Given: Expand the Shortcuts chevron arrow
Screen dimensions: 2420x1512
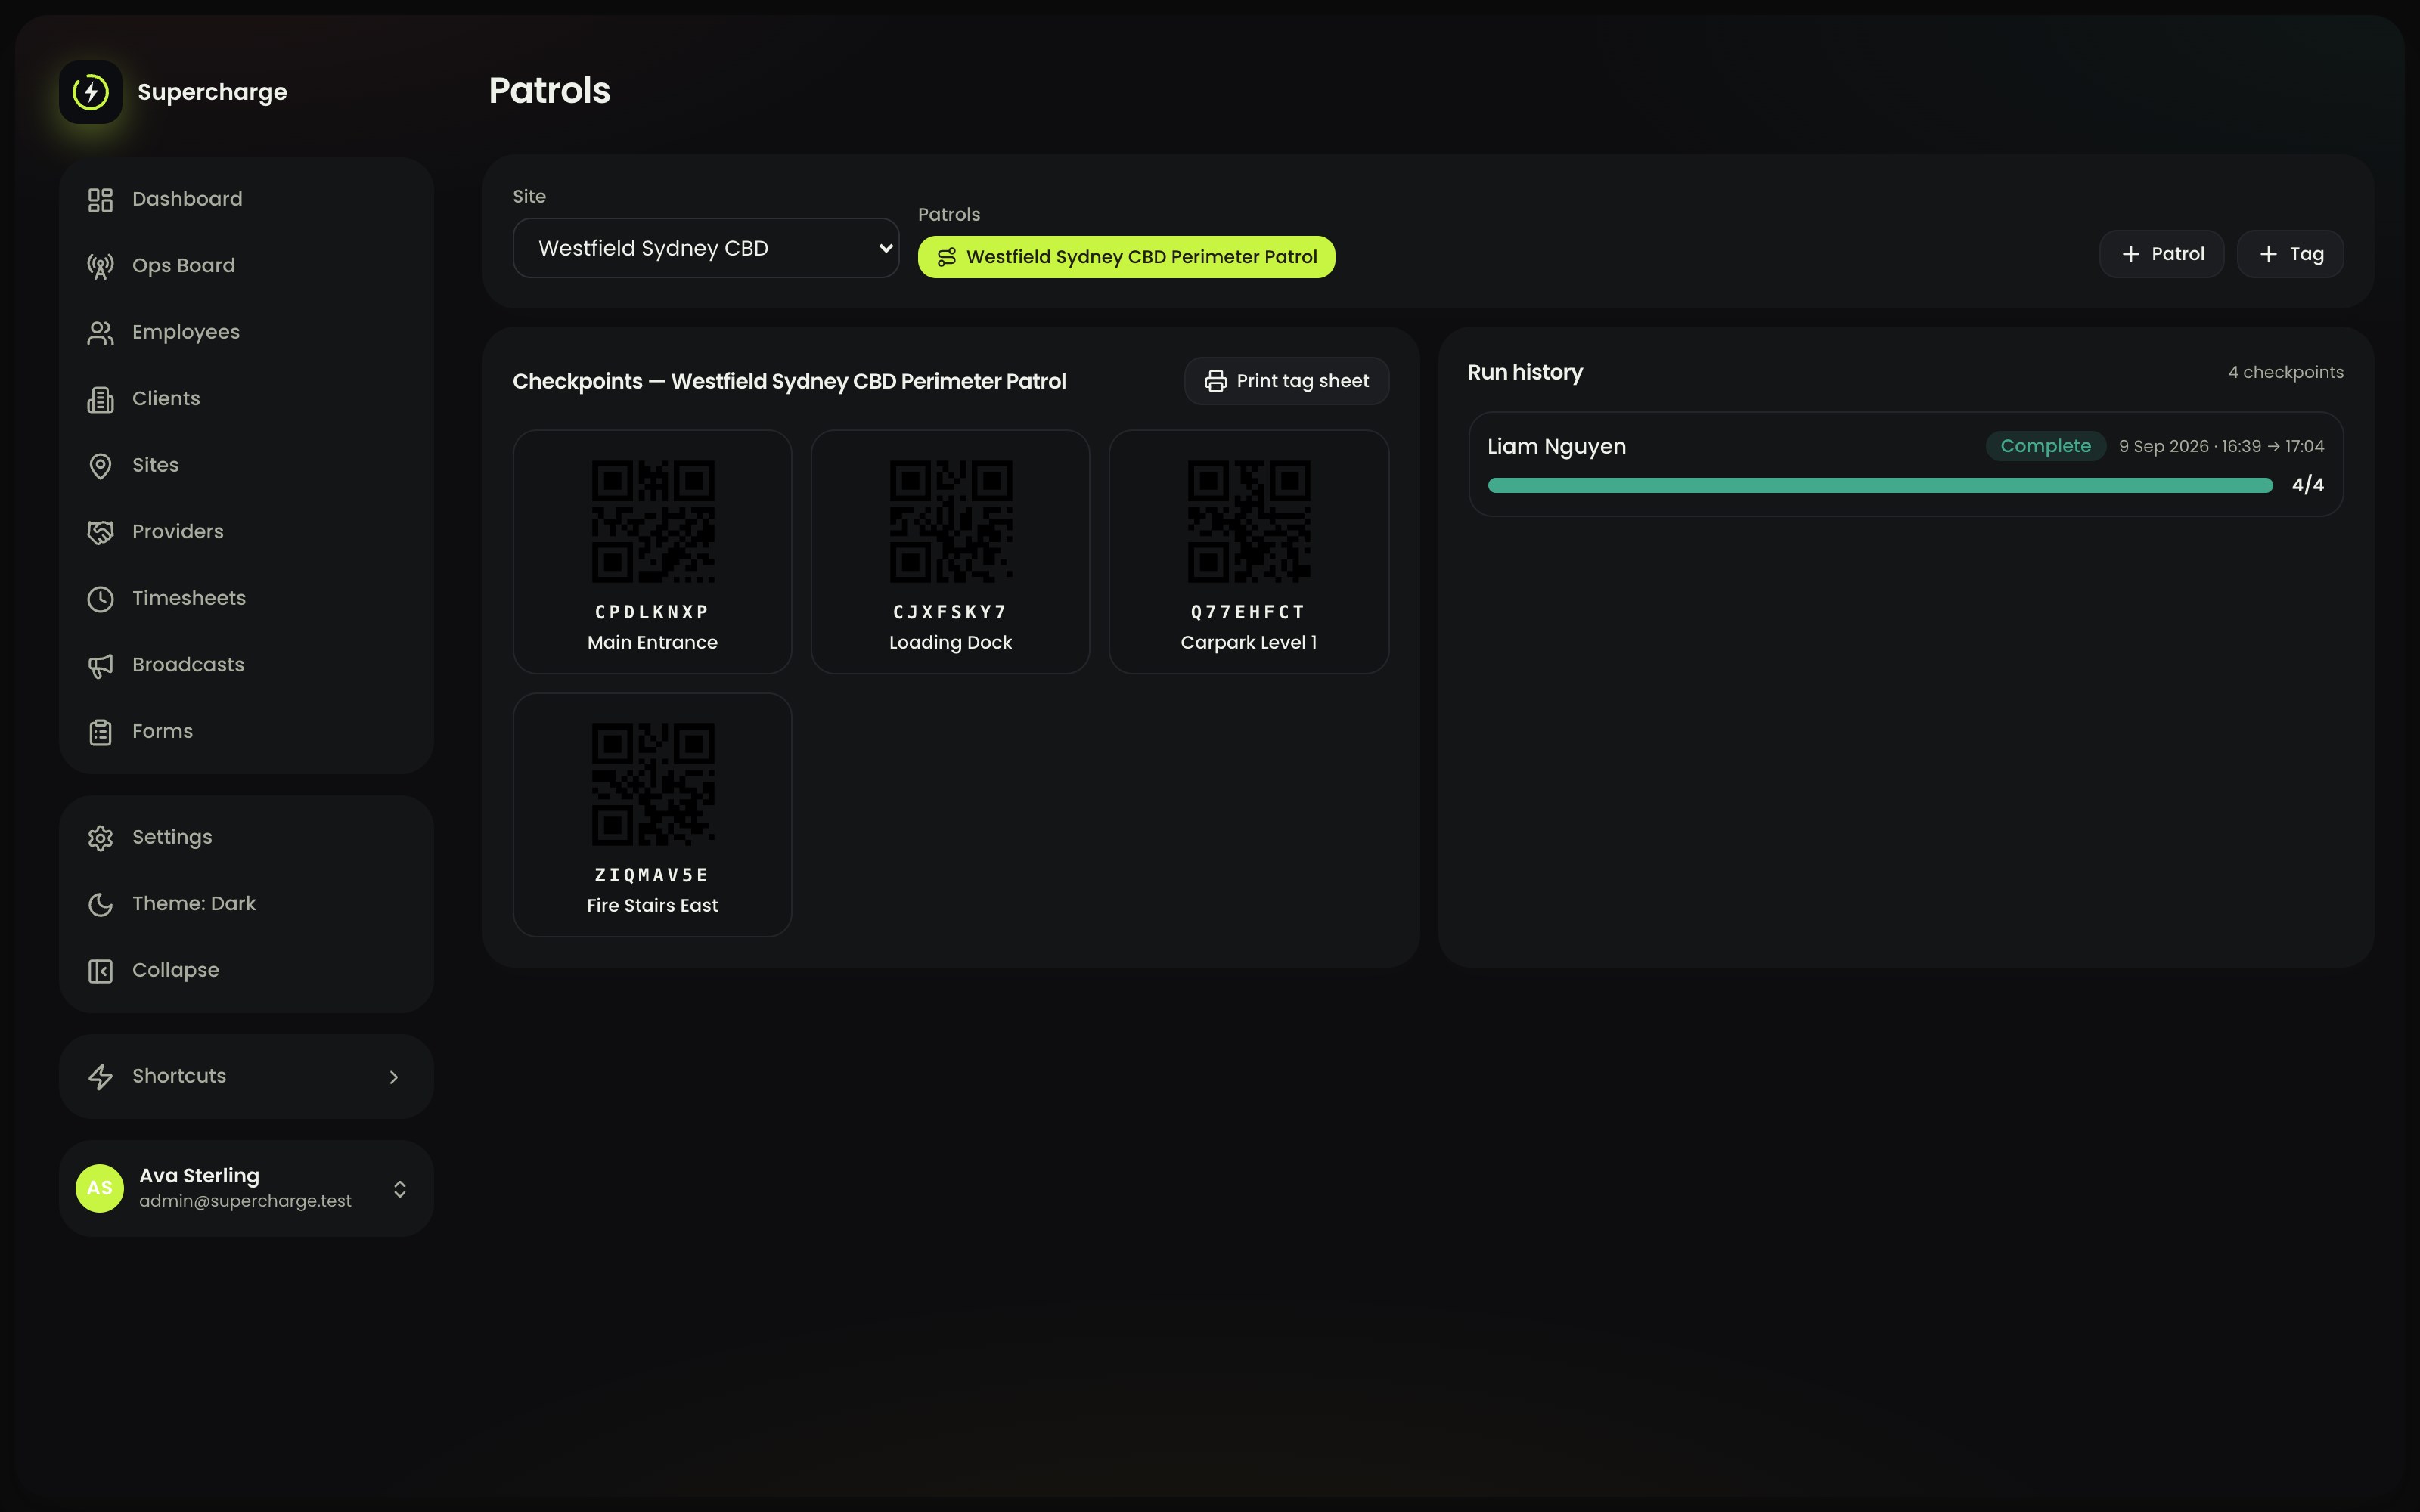Looking at the screenshot, I should pyautogui.click(x=394, y=1077).
